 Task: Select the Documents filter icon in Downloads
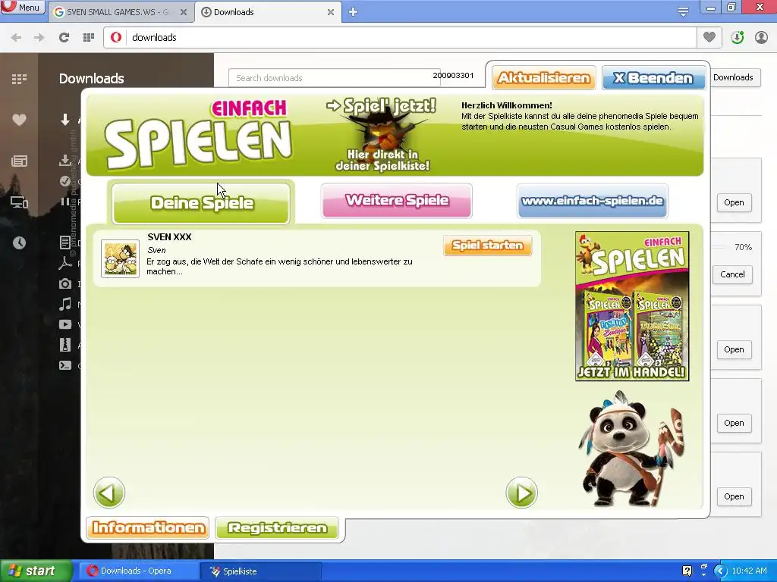(65, 242)
